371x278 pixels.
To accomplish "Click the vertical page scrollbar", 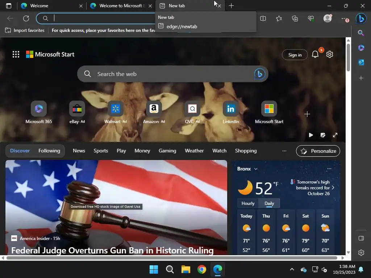I will (x=348, y=58).
